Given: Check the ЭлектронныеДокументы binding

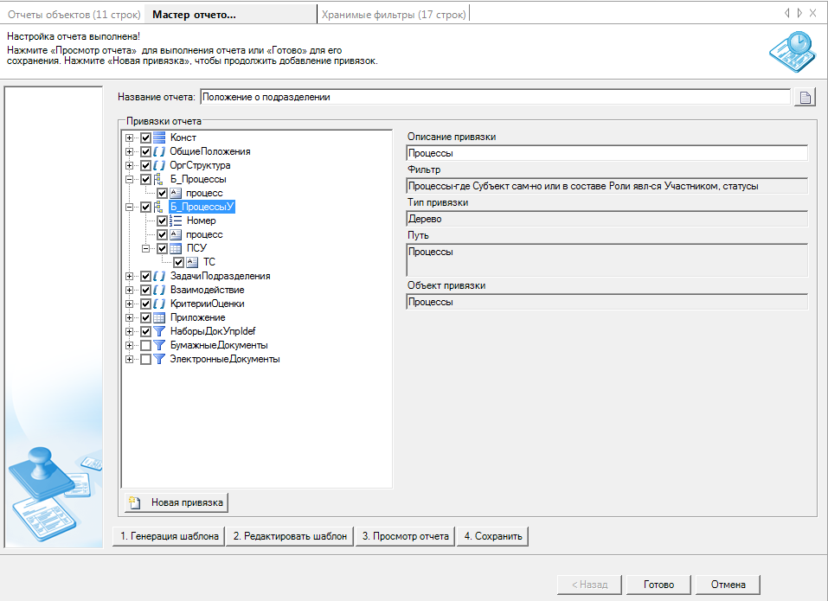Looking at the screenshot, I should click(x=145, y=359).
